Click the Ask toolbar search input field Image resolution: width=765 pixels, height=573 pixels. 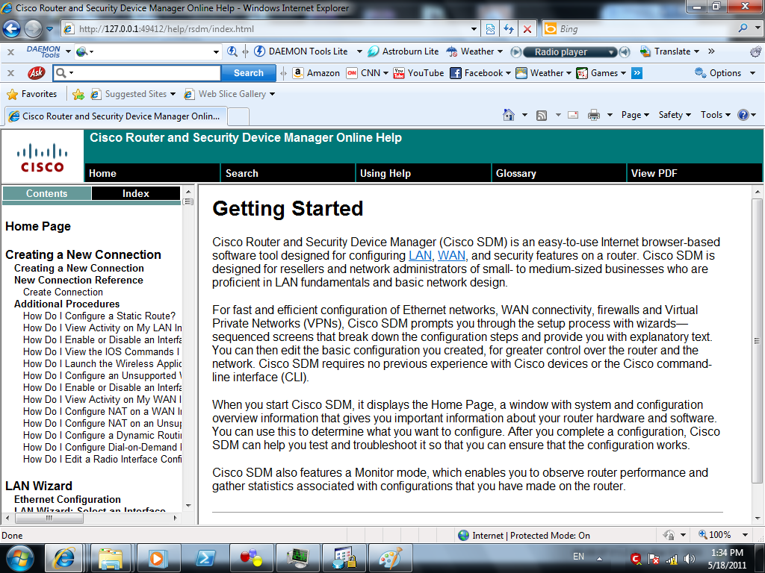click(x=137, y=73)
